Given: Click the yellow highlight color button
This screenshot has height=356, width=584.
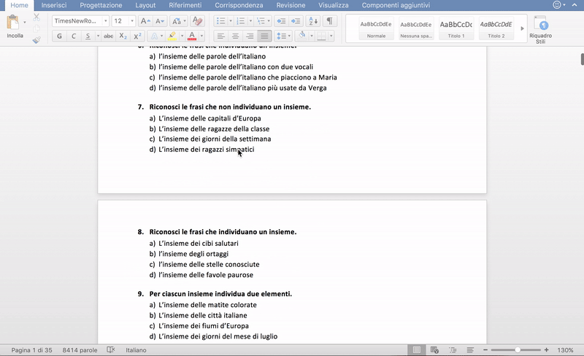Looking at the screenshot, I should 172,36.
